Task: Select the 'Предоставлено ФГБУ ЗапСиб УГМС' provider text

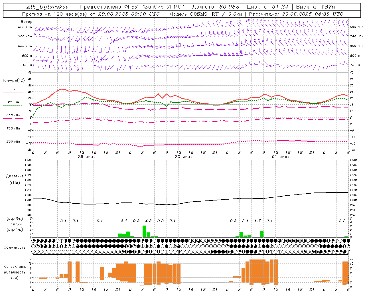Action: [x=132, y=7]
